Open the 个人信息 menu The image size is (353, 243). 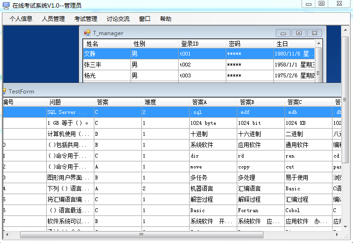(21, 19)
